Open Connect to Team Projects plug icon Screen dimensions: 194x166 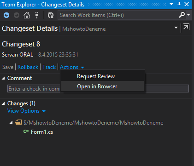(37, 15)
